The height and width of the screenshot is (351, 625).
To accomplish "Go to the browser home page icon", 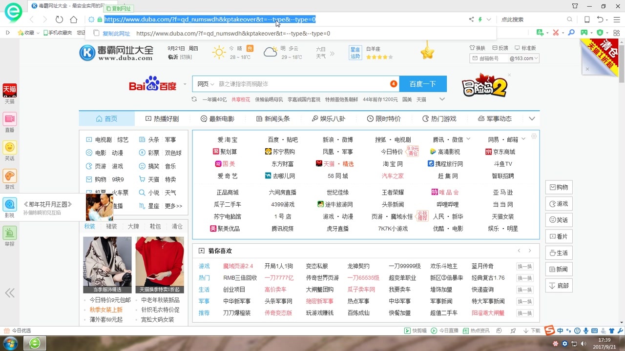I will [x=74, y=19].
